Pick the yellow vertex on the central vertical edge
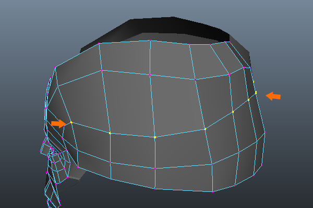The height and width of the screenshot is (208, 313). [155, 137]
